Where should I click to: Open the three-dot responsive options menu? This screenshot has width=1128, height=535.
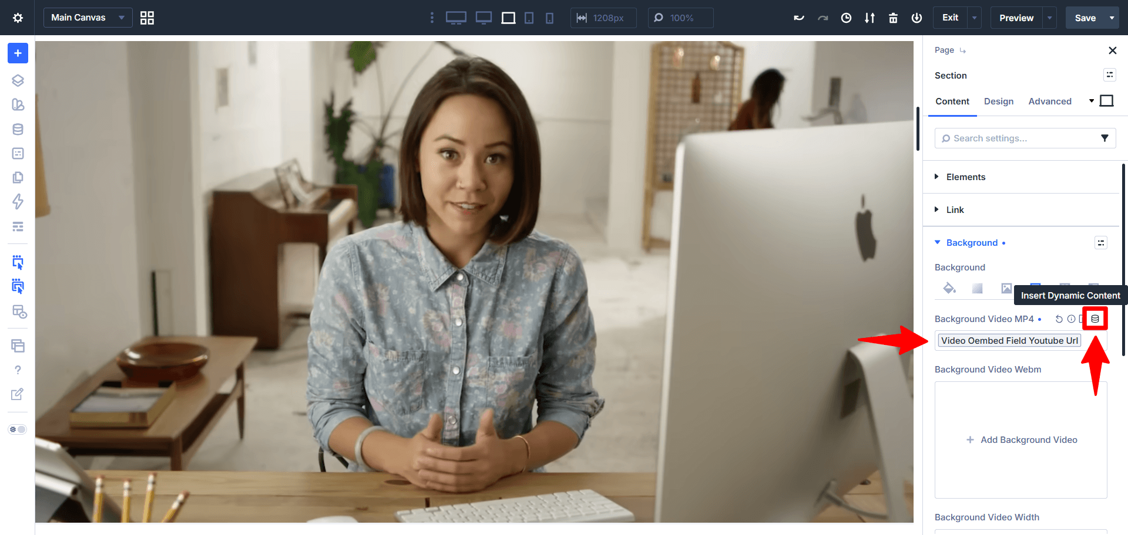432,18
